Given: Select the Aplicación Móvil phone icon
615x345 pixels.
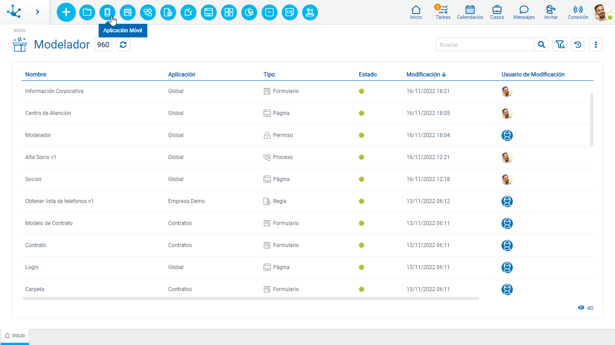Looking at the screenshot, I should coord(107,12).
